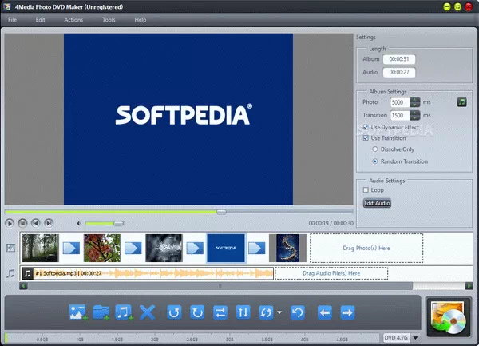Image resolution: width=479 pixels, height=346 pixels.
Task: Click the blue X delete icon
Action: tap(147, 312)
